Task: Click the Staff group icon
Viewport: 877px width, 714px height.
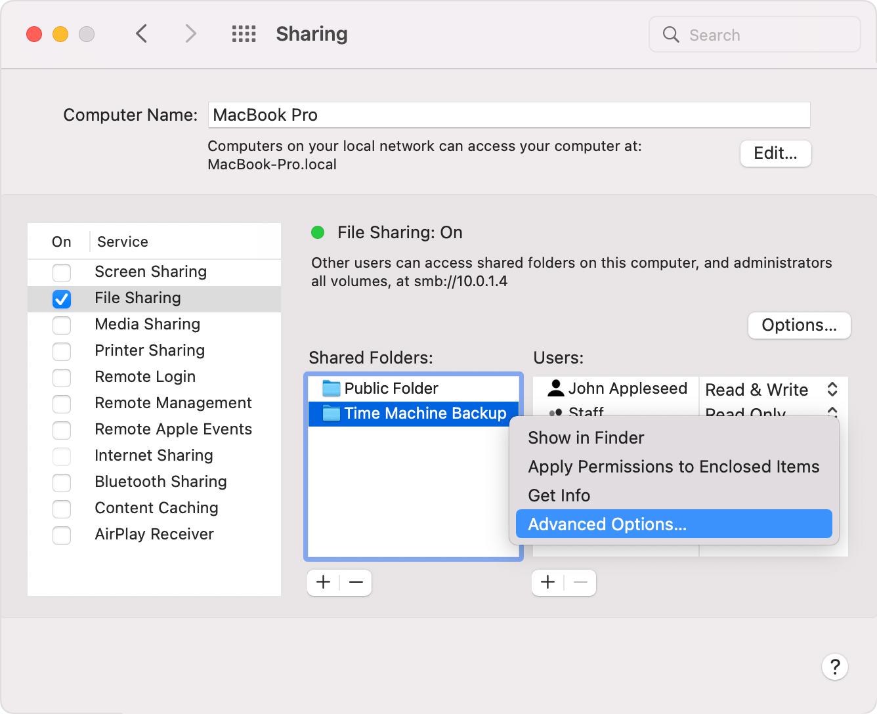Action: coord(555,412)
